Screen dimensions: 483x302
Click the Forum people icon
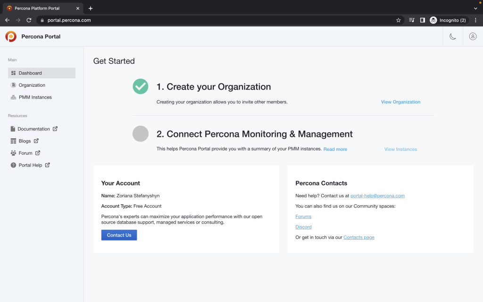[13, 153]
